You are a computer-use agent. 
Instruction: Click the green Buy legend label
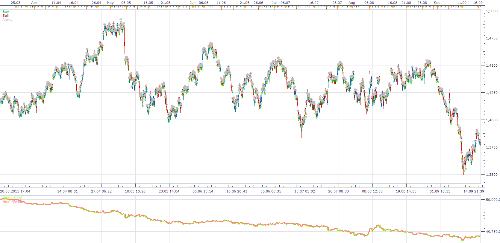[6, 12]
